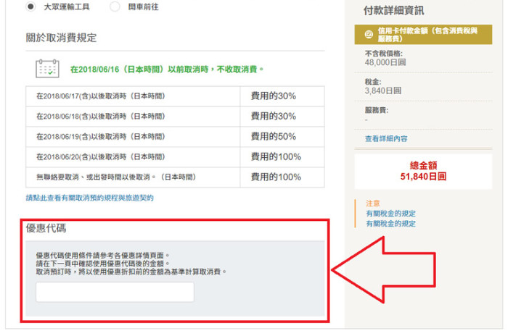This screenshot has height=336, width=508.
Task: Click the 2018/06/17 cancellation row
Action: pyautogui.click(x=176, y=96)
